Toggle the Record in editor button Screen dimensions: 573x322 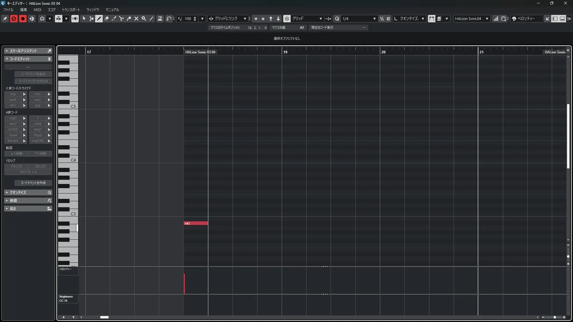click(x=23, y=18)
